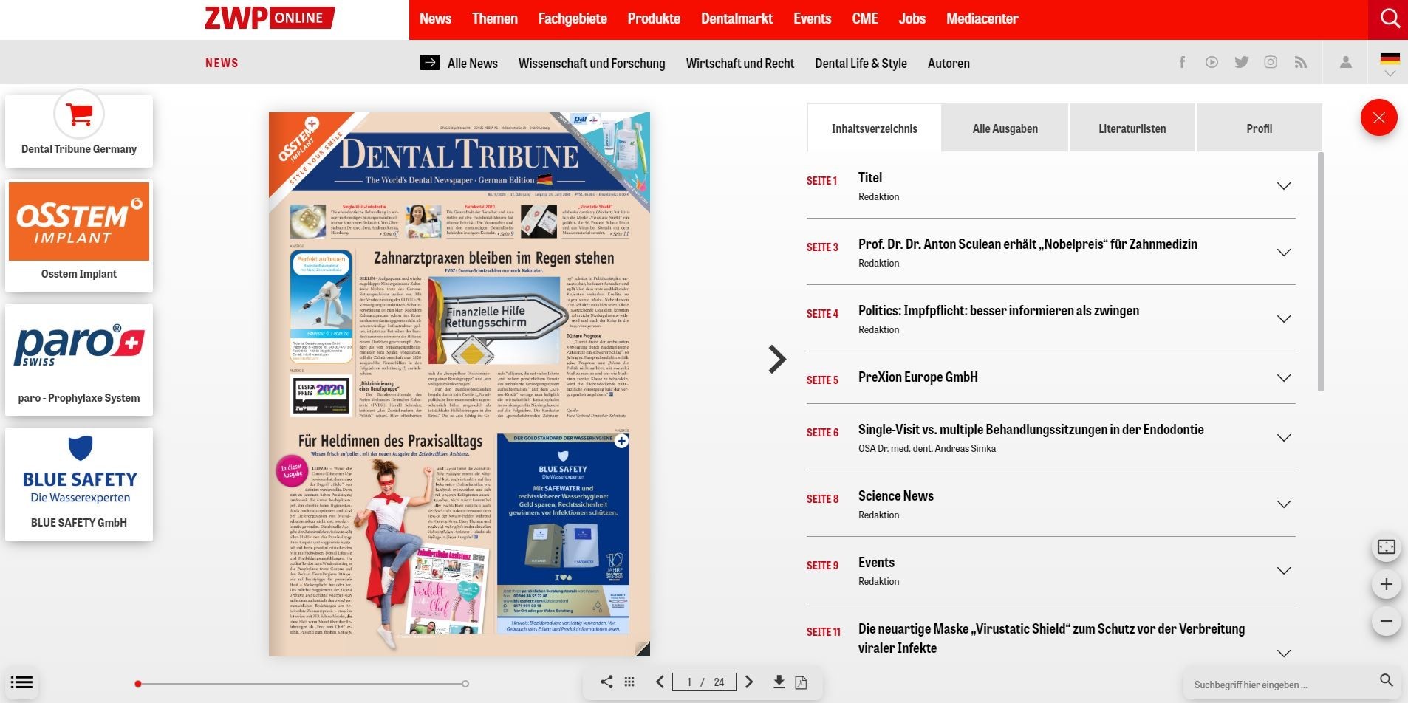The image size is (1408, 703).
Task: Open the RSS feed icon
Action: coord(1300,62)
